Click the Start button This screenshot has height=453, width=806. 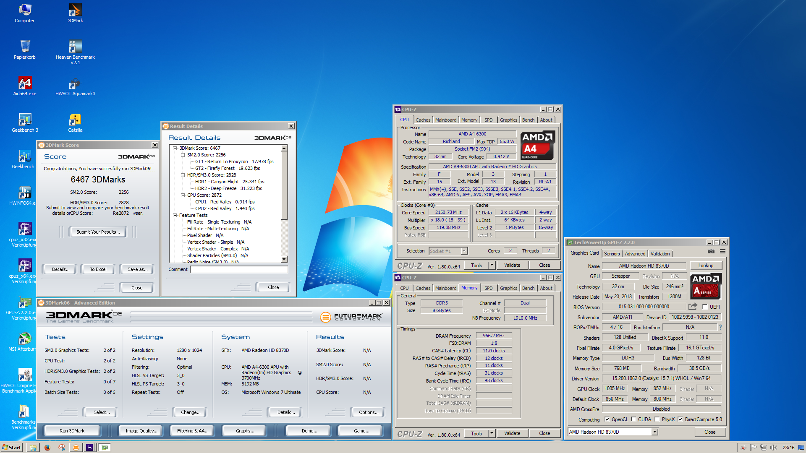point(12,448)
